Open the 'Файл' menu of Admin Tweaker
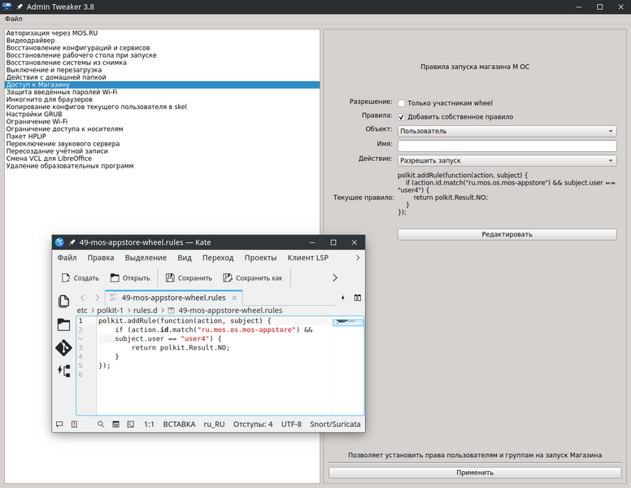This screenshot has height=488, width=631. click(x=13, y=19)
